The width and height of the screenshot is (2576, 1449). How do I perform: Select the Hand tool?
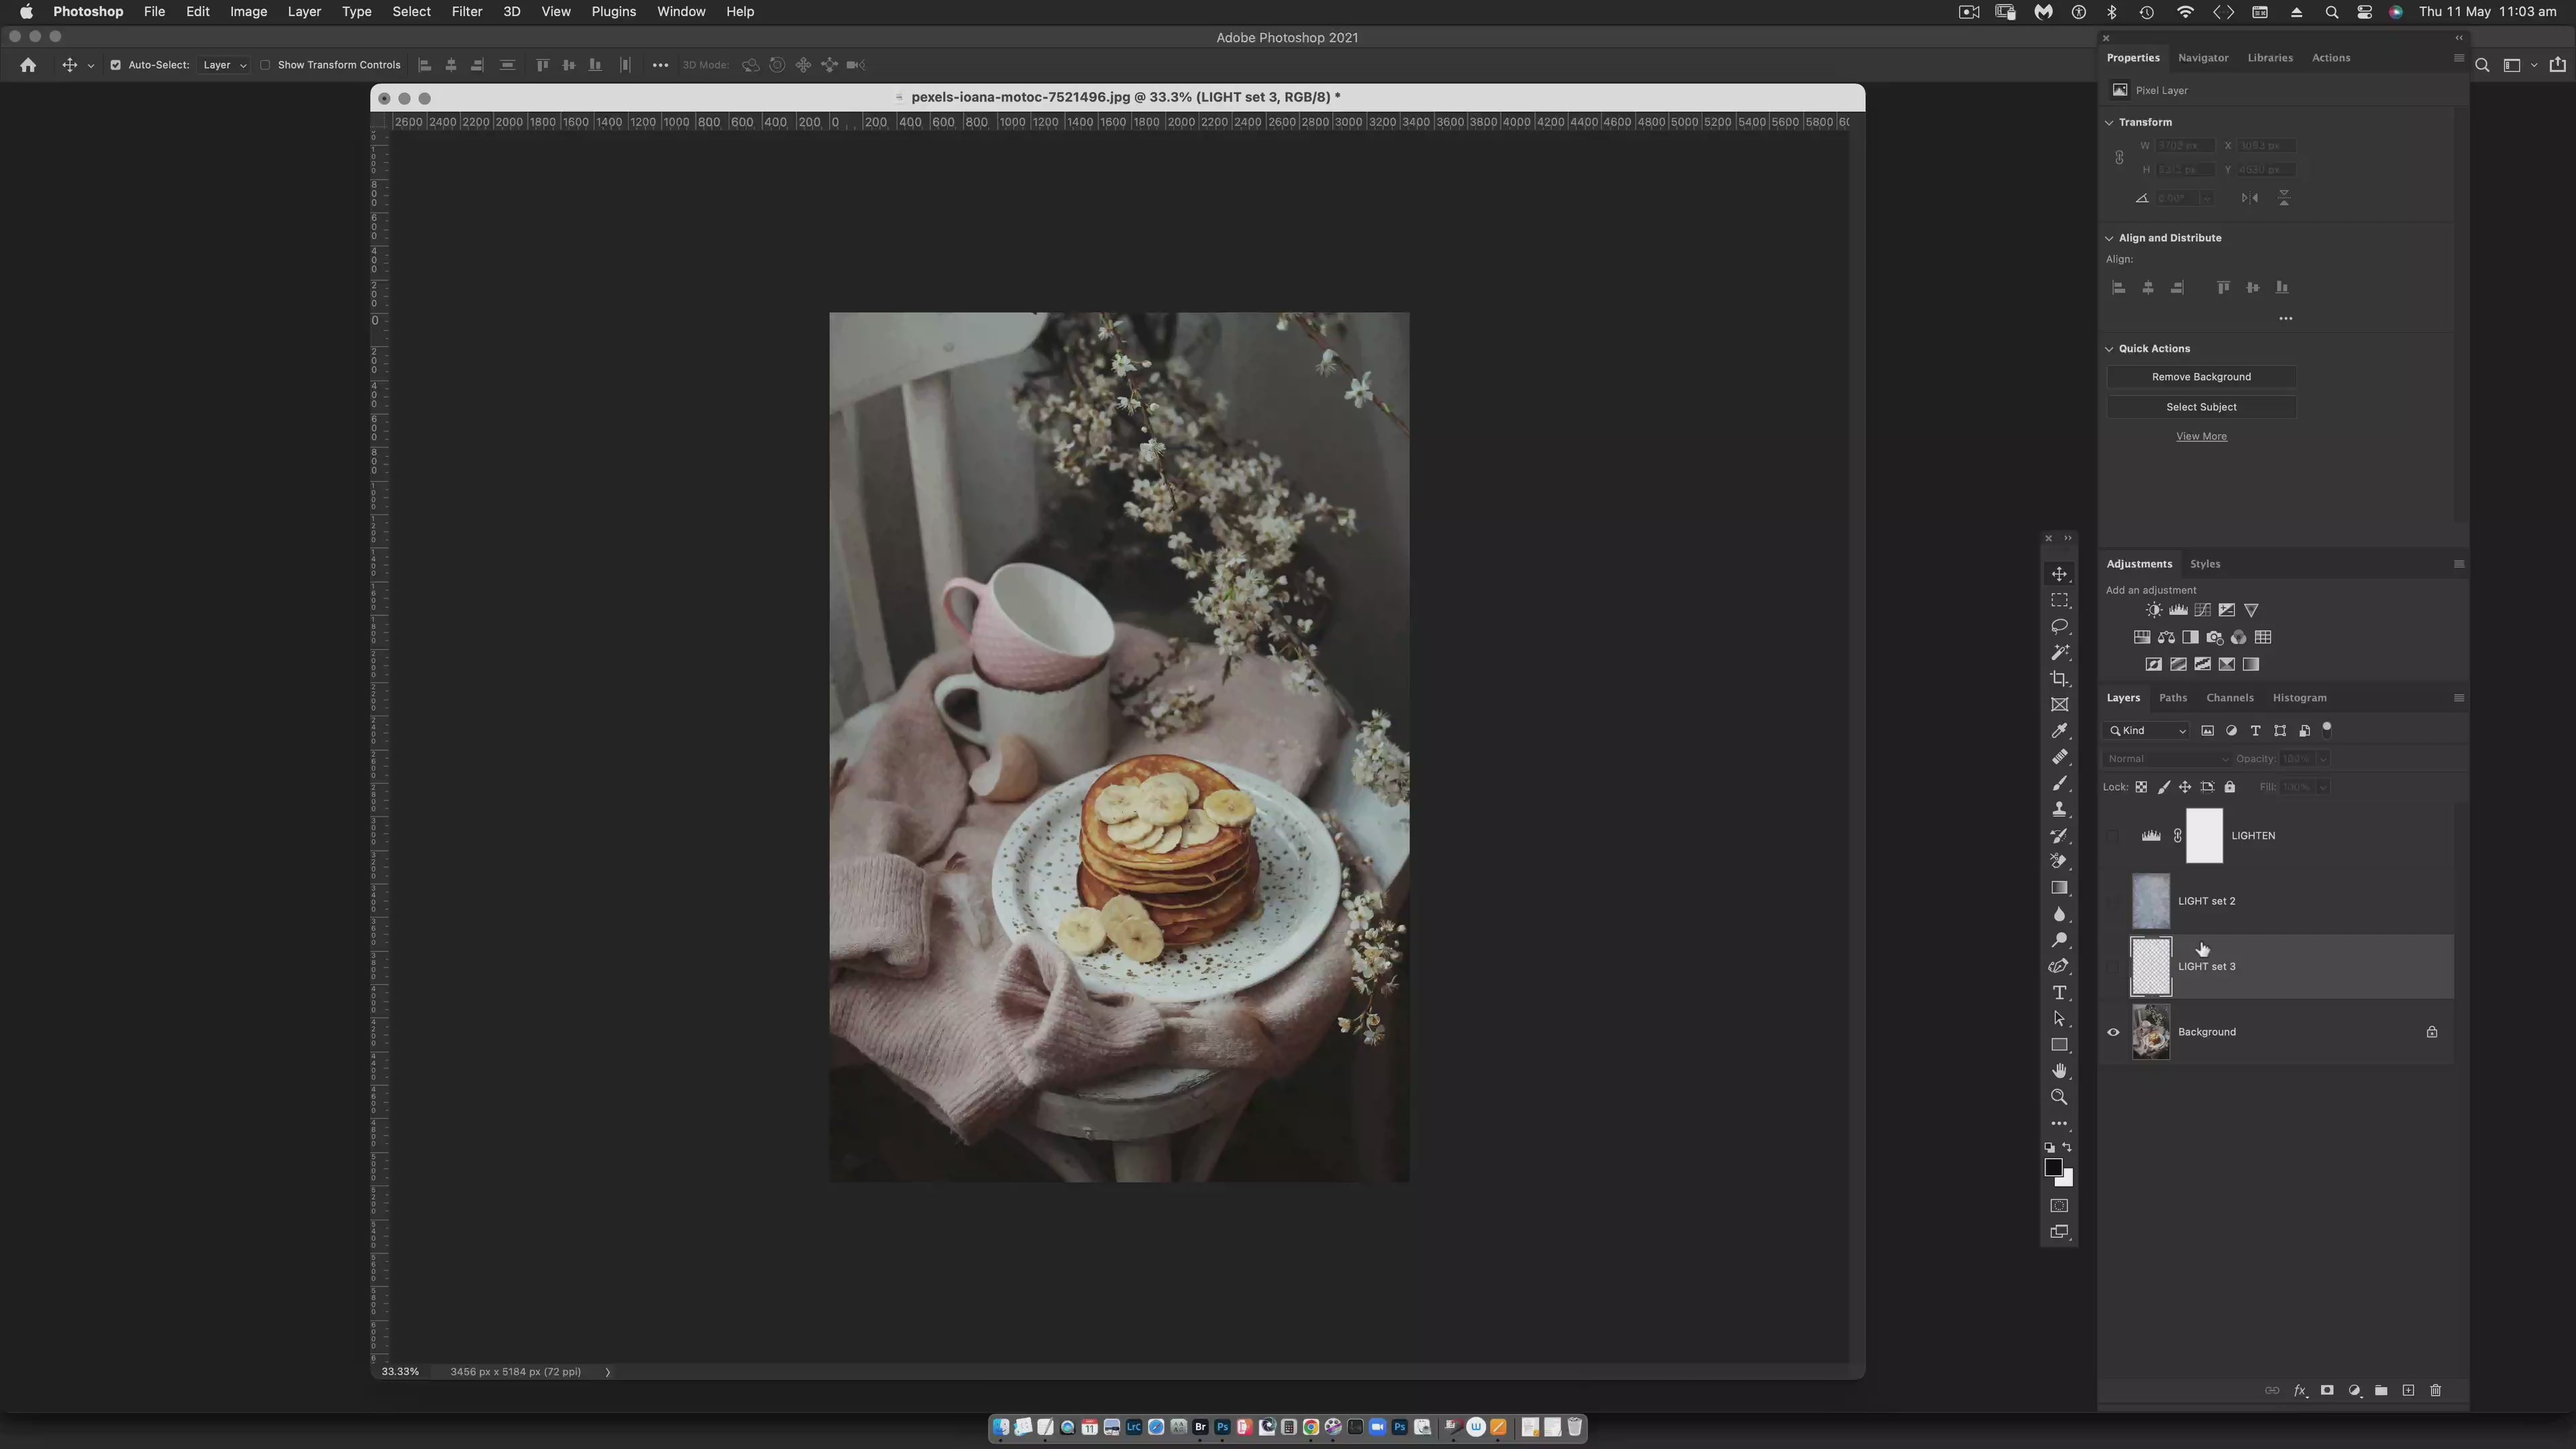click(x=2059, y=1071)
